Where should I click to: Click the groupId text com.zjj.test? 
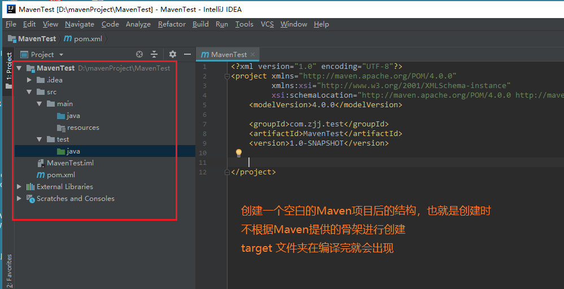(316, 124)
